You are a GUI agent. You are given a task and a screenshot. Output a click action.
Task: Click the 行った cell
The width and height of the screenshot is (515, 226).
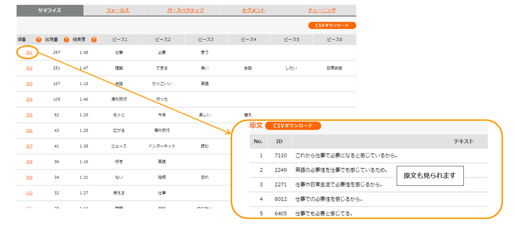pyautogui.click(x=162, y=99)
